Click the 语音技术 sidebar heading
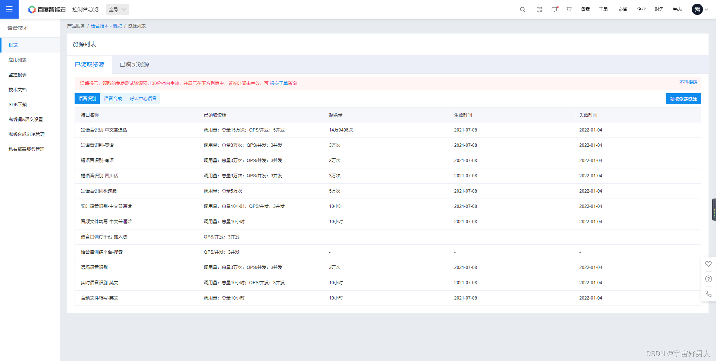The image size is (716, 361). click(x=18, y=28)
